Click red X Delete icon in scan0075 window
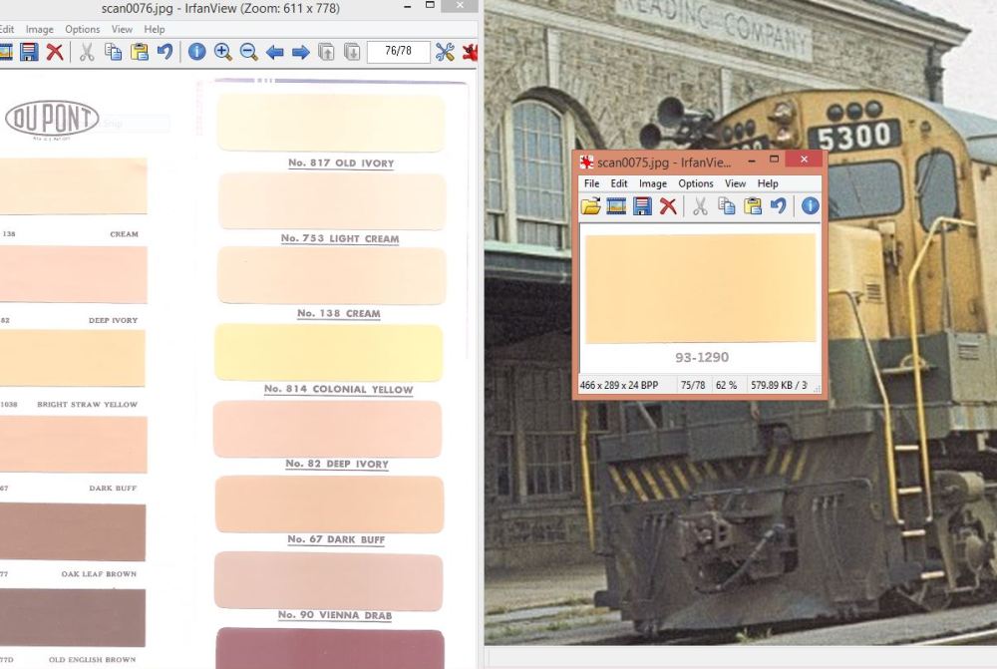 (668, 206)
